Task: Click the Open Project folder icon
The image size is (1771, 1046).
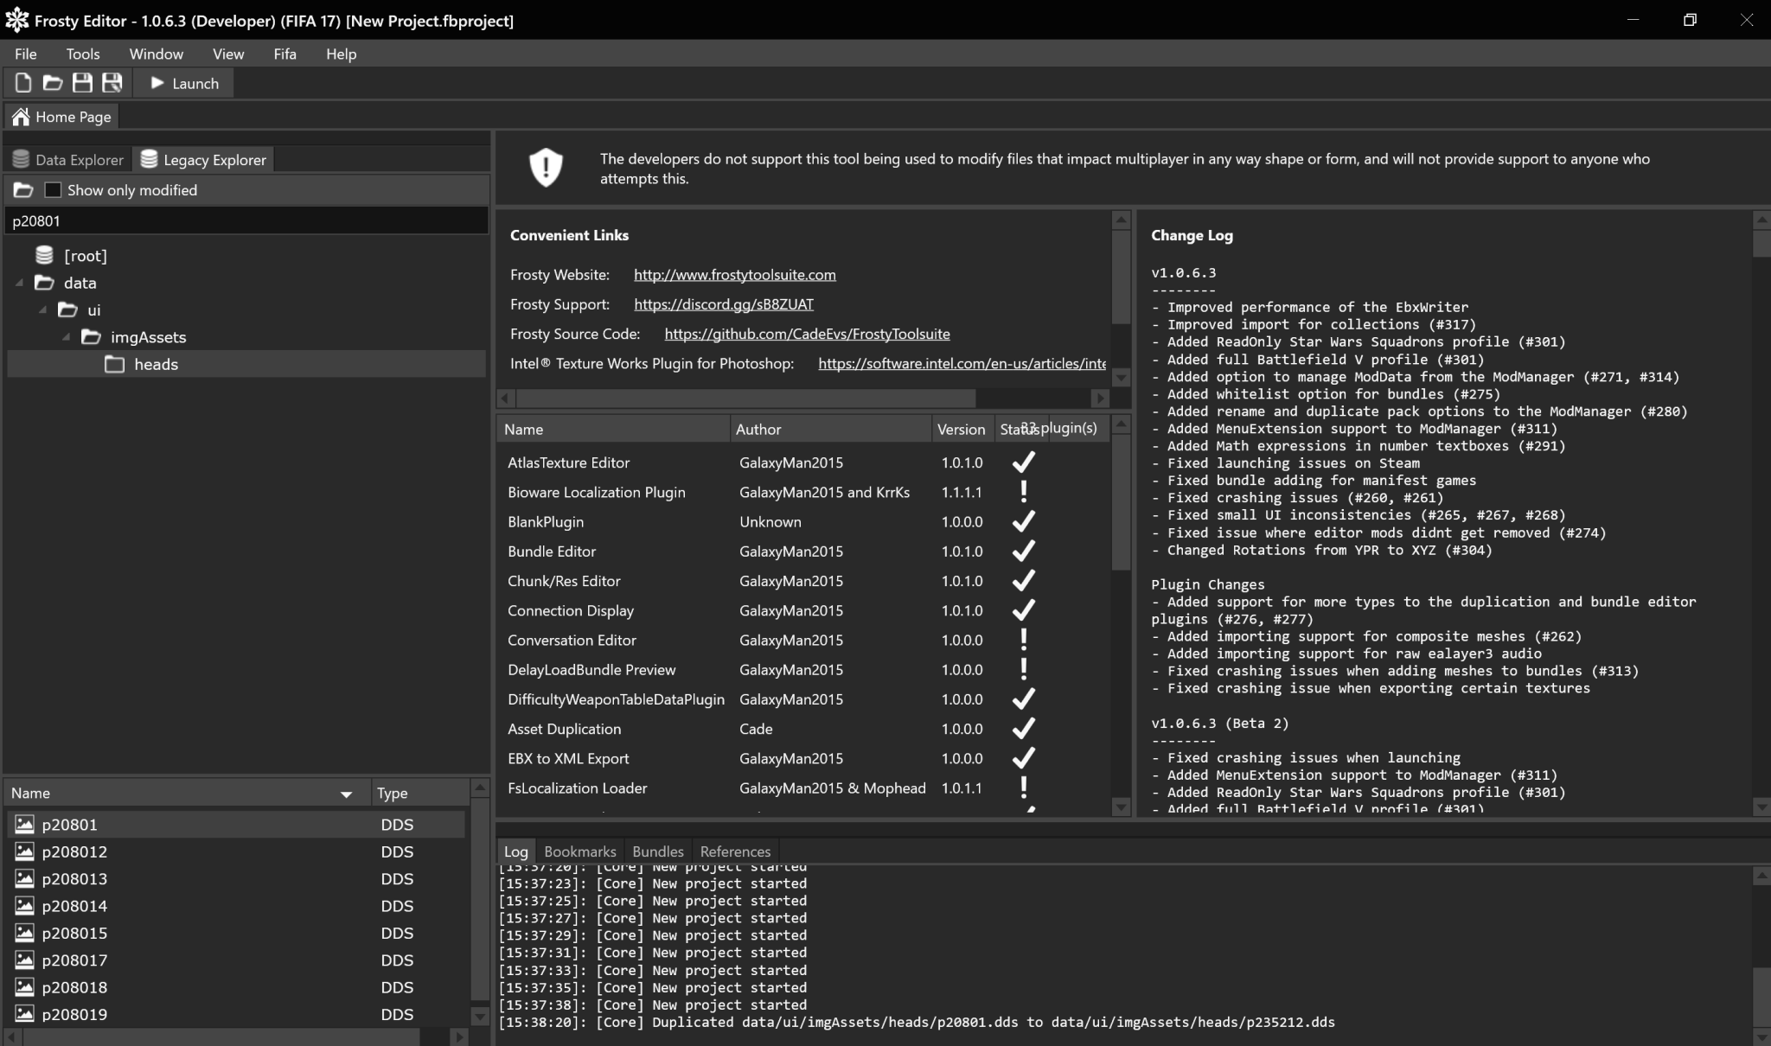Action: [53, 83]
